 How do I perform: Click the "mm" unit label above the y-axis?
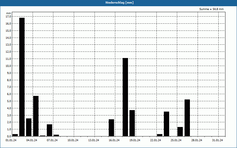click(x=9, y=13)
